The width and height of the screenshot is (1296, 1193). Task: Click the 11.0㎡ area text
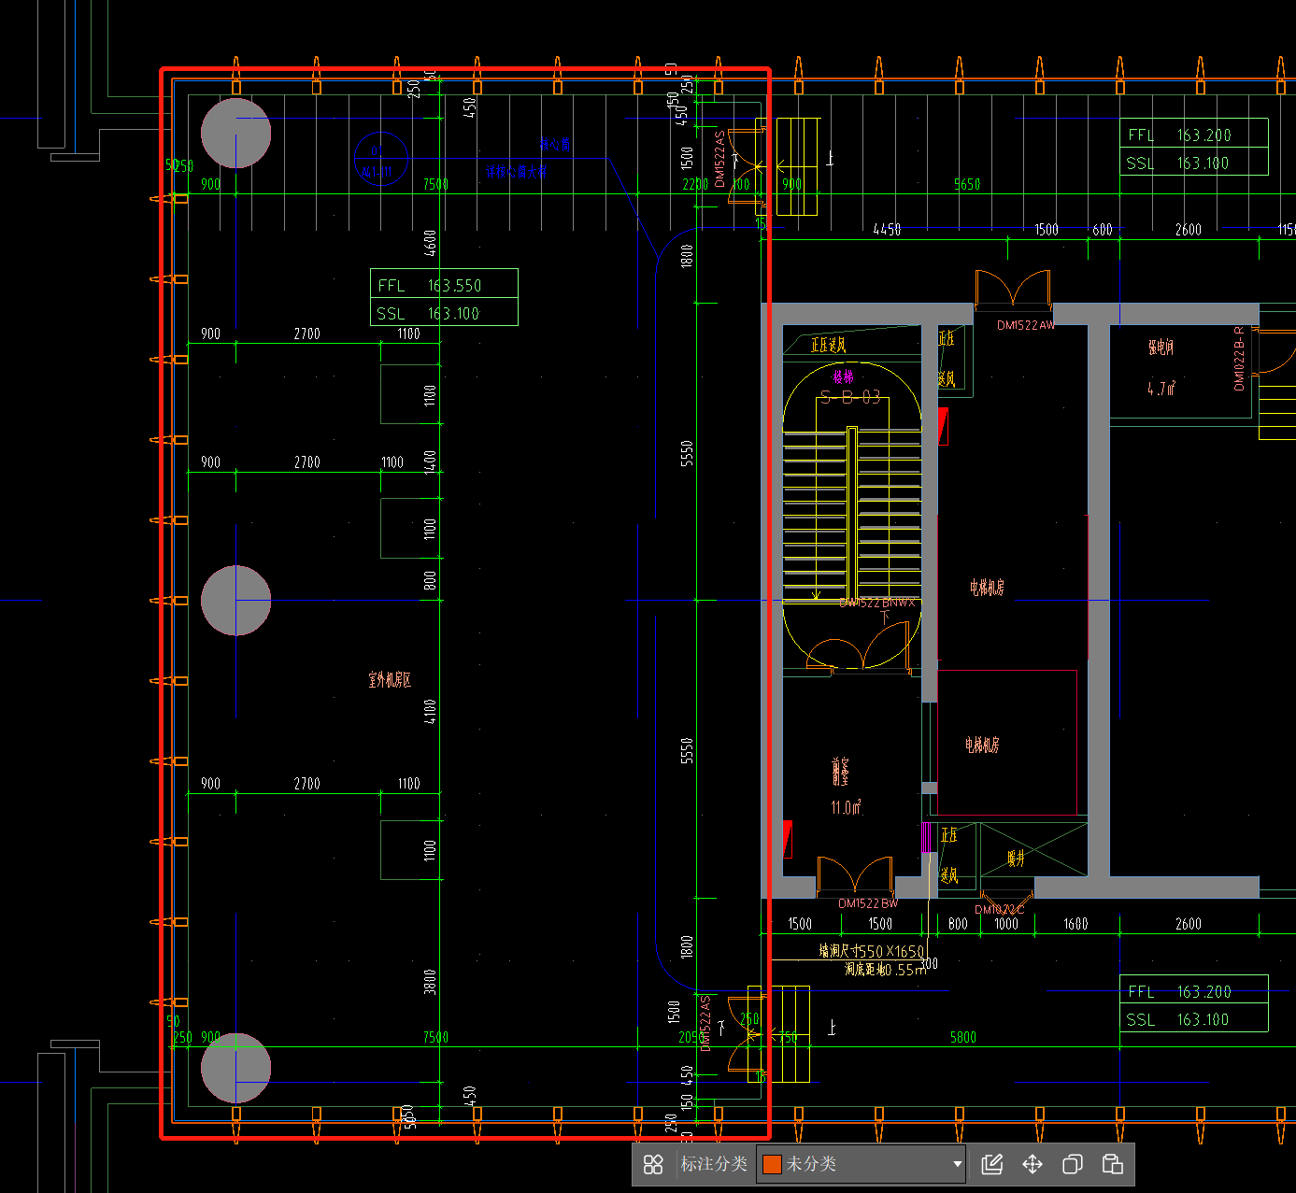(847, 807)
